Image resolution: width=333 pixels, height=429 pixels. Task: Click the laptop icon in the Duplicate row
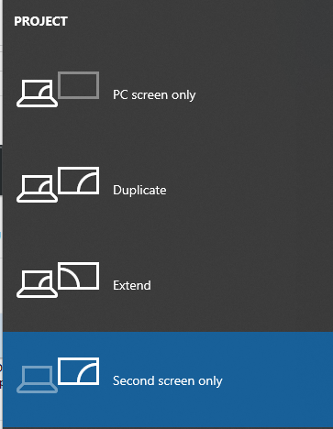[x=37, y=189]
